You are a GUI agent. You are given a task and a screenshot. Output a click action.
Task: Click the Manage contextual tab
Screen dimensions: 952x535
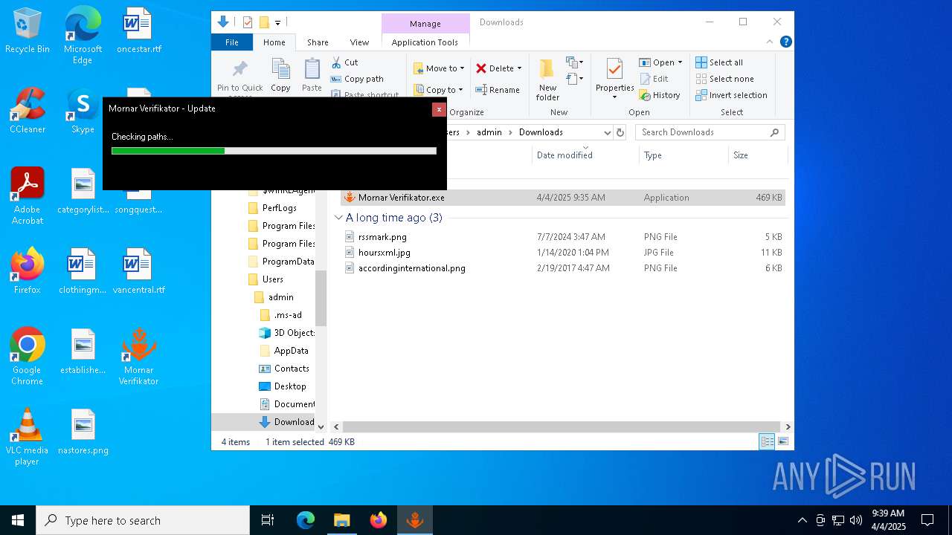[425, 24]
